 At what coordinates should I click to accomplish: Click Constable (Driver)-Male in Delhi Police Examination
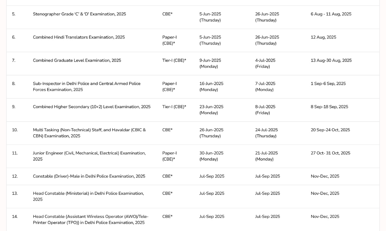click(x=89, y=176)
